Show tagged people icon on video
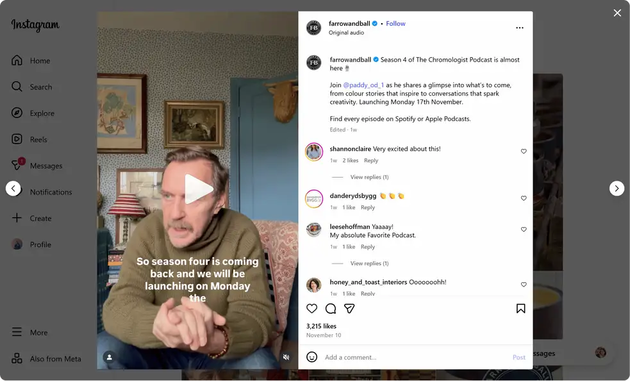The height and width of the screenshot is (381, 630). (110, 357)
